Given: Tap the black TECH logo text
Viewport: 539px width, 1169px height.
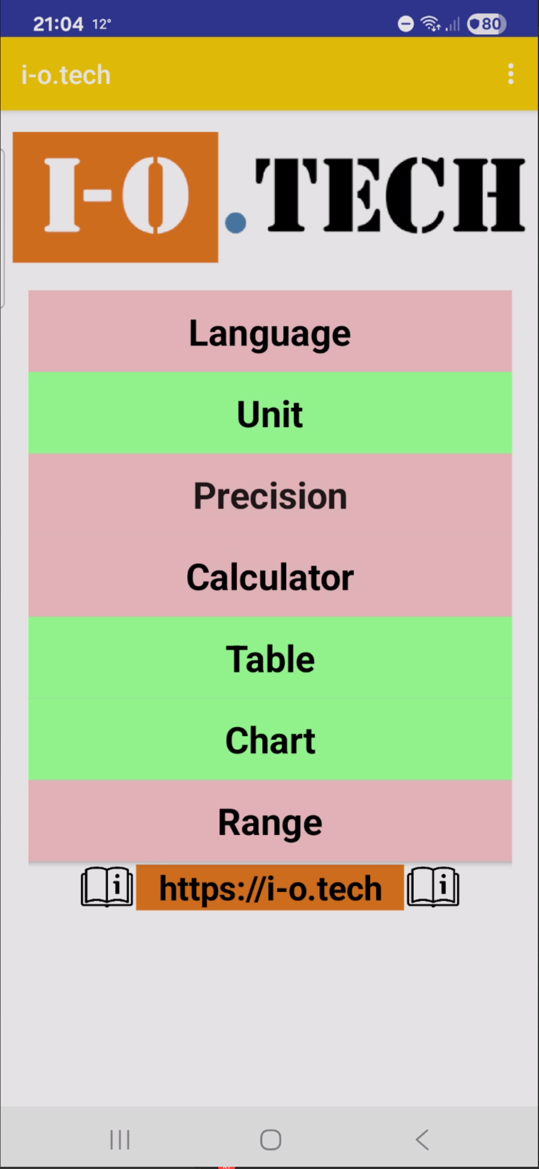Looking at the screenshot, I should (390, 195).
